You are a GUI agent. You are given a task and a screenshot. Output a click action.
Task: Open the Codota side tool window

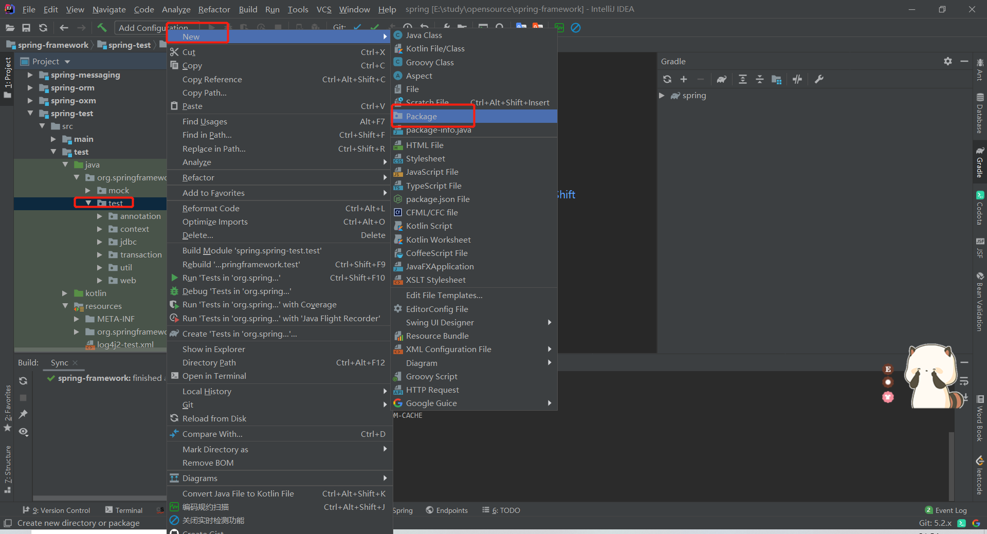tap(980, 208)
